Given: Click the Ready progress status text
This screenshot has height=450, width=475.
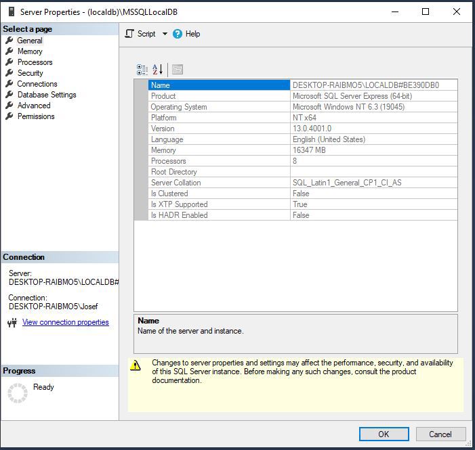Looking at the screenshot, I should (x=43, y=387).
